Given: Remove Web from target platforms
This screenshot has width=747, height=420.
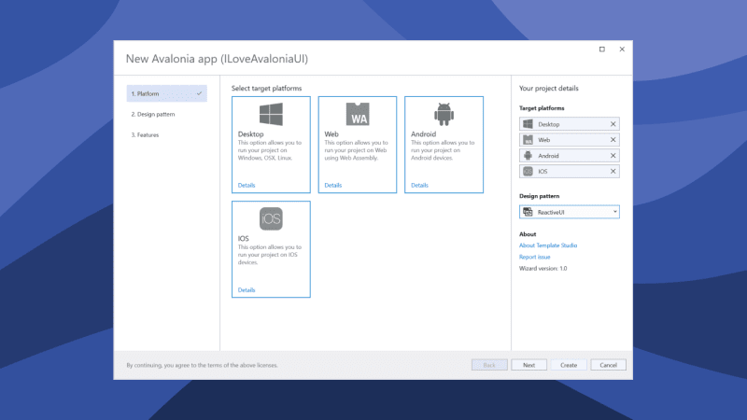Looking at the screenshot, I should 613,139.
